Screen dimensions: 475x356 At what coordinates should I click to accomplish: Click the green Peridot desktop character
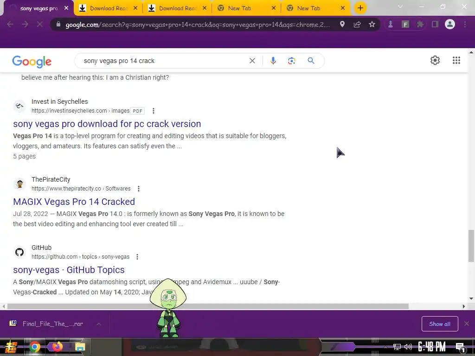[168, 308]
